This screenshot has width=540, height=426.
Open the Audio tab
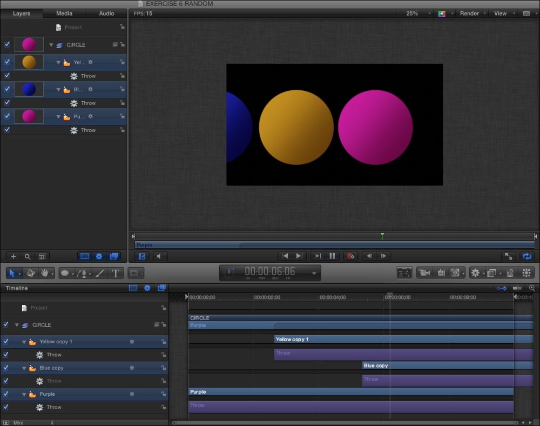click(x=106, y=14)
